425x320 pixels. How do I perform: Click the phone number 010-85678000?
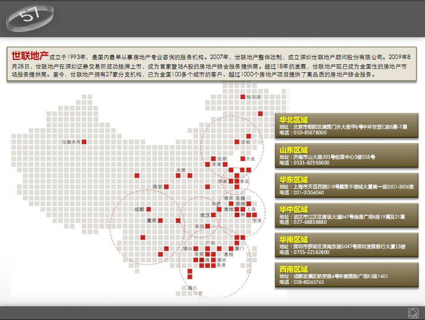(x=310, y=133)
